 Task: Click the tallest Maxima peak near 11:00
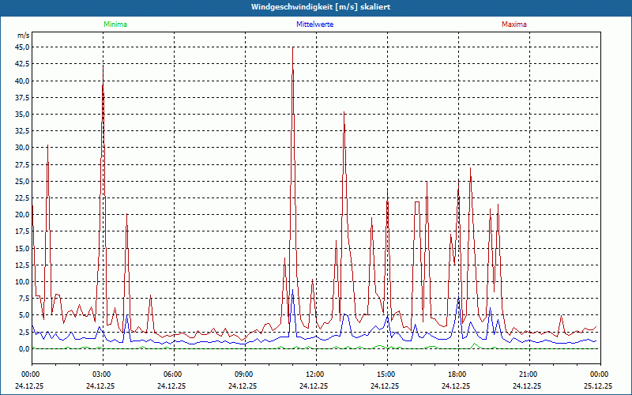[x=293, y=47]
